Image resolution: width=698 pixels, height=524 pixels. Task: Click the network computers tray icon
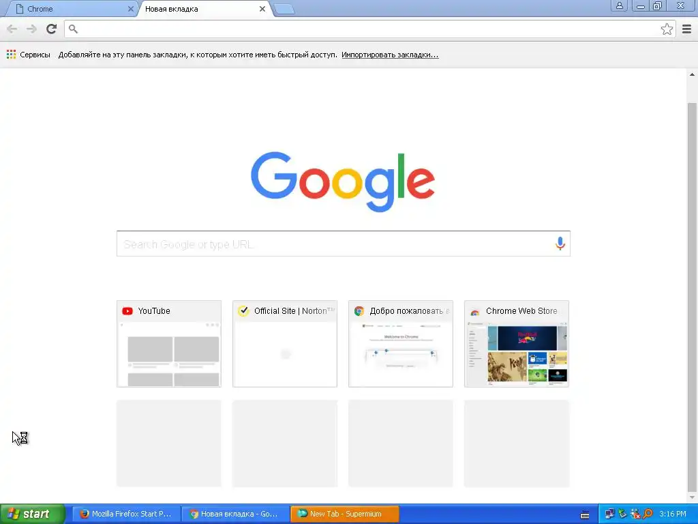coord(609,514)
